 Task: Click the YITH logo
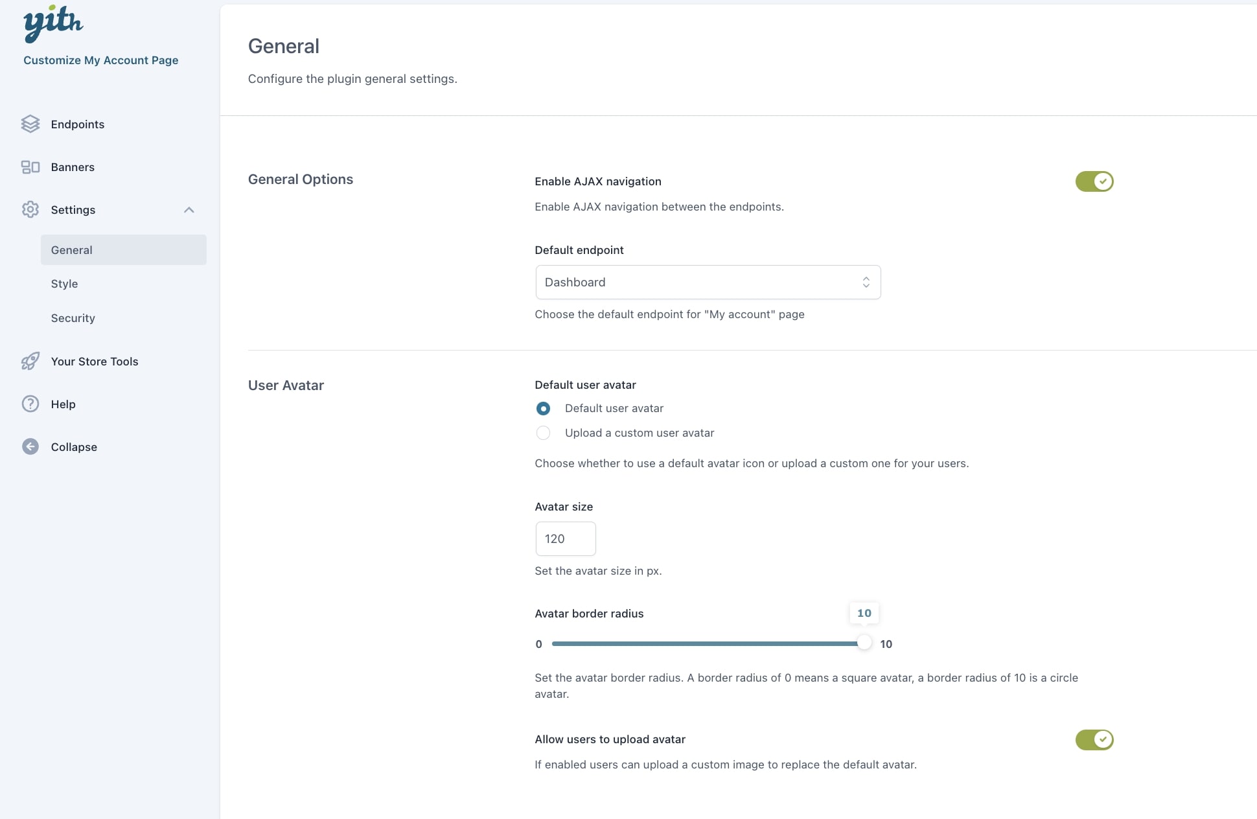click(53, 23)
